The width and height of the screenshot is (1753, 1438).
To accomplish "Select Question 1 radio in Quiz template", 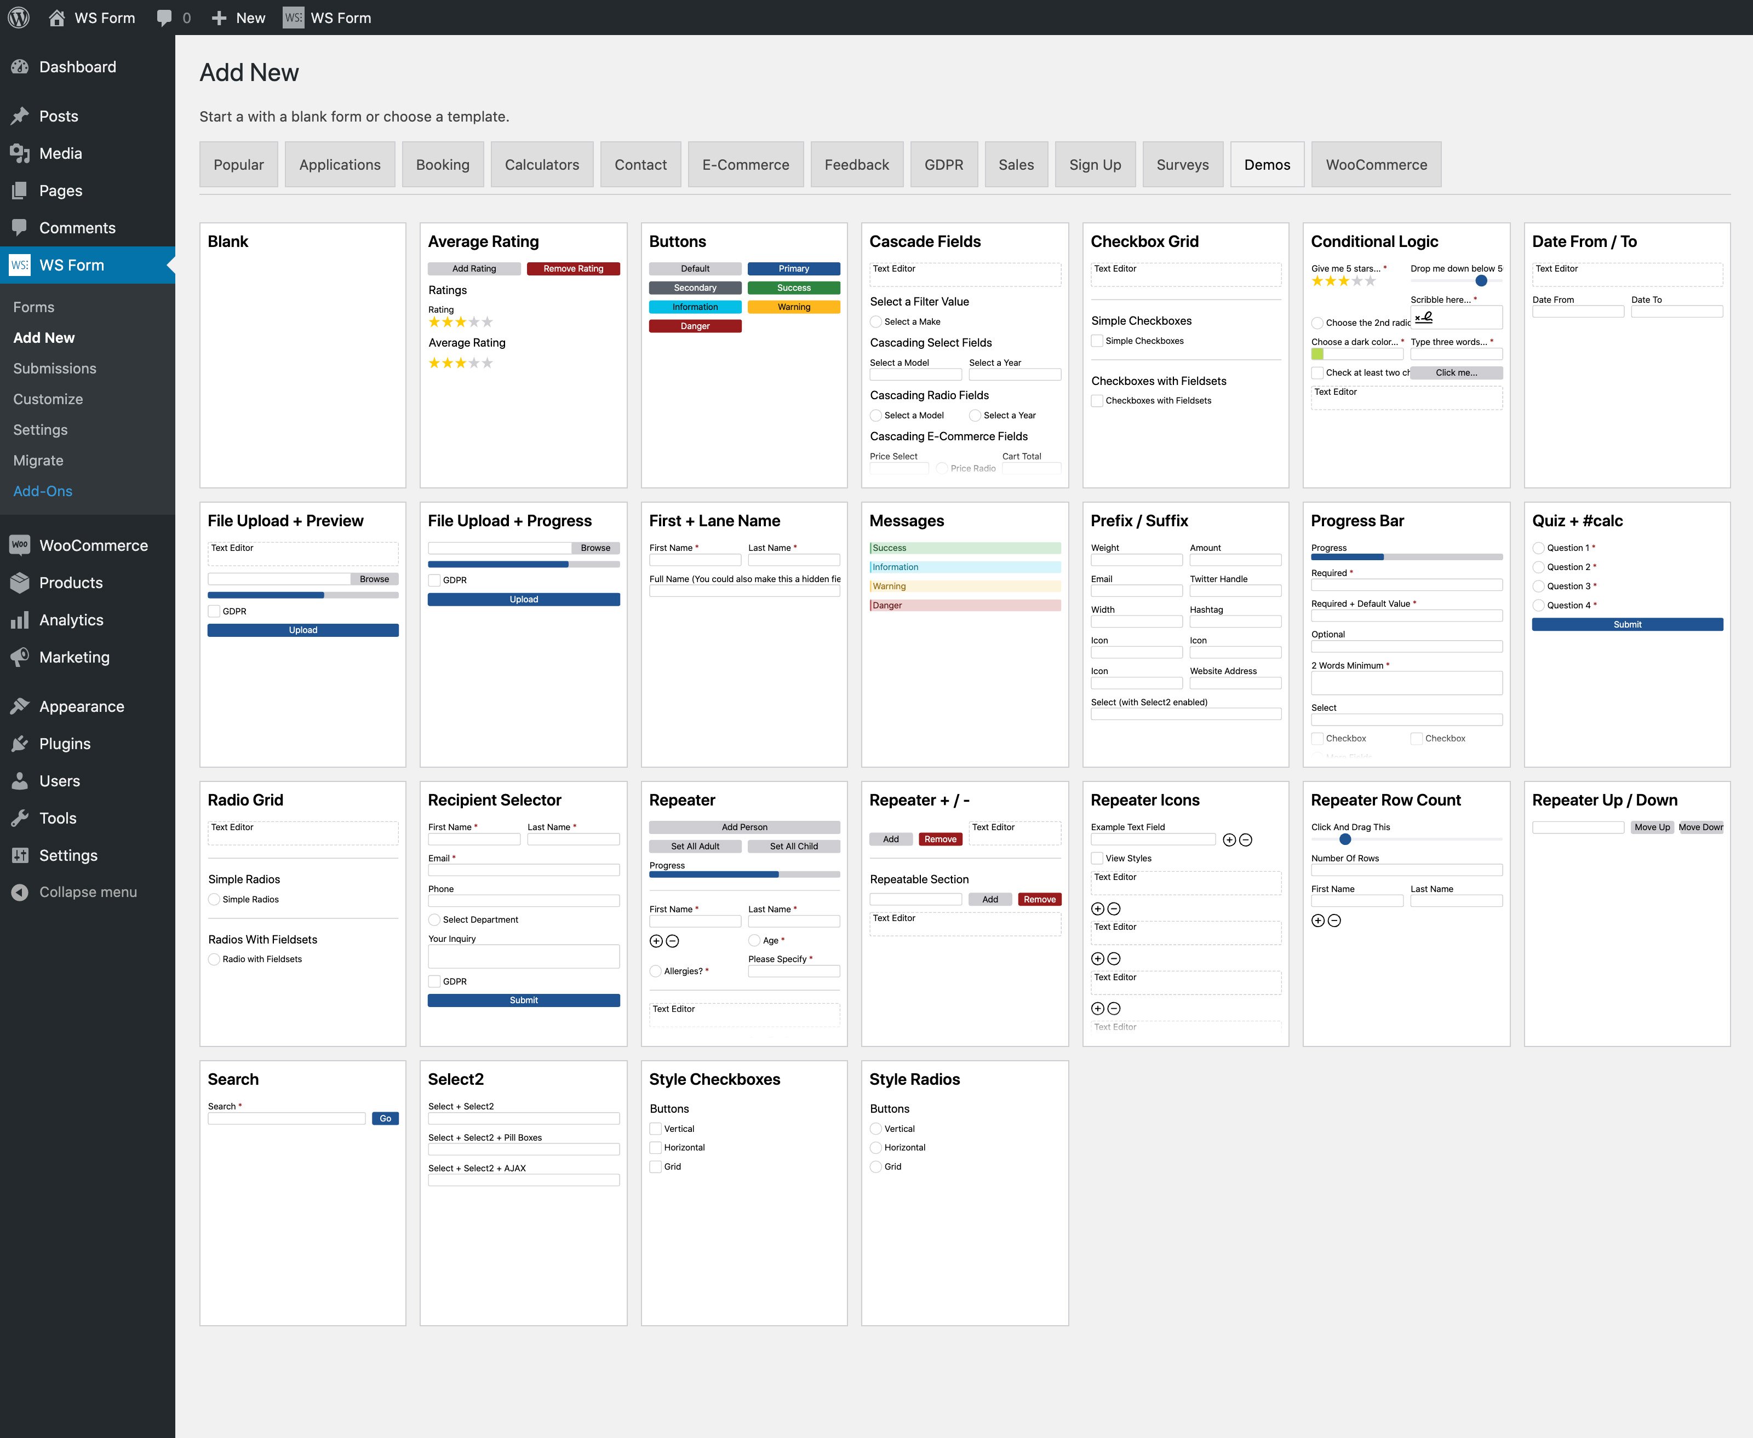I will pyautogui.click(x=1538, y=548).
